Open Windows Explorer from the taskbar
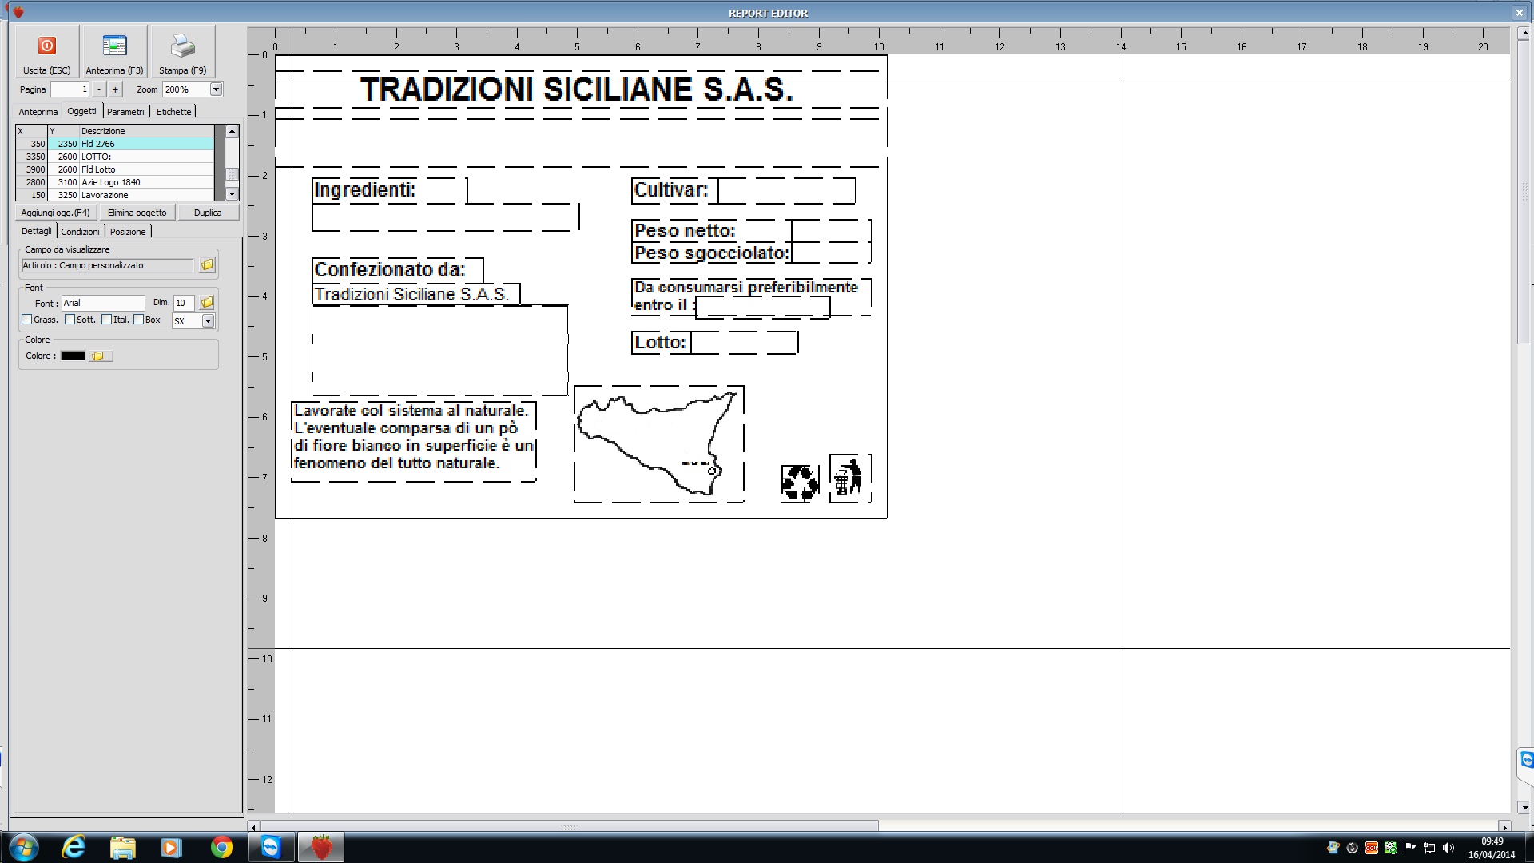 (122, 847)
